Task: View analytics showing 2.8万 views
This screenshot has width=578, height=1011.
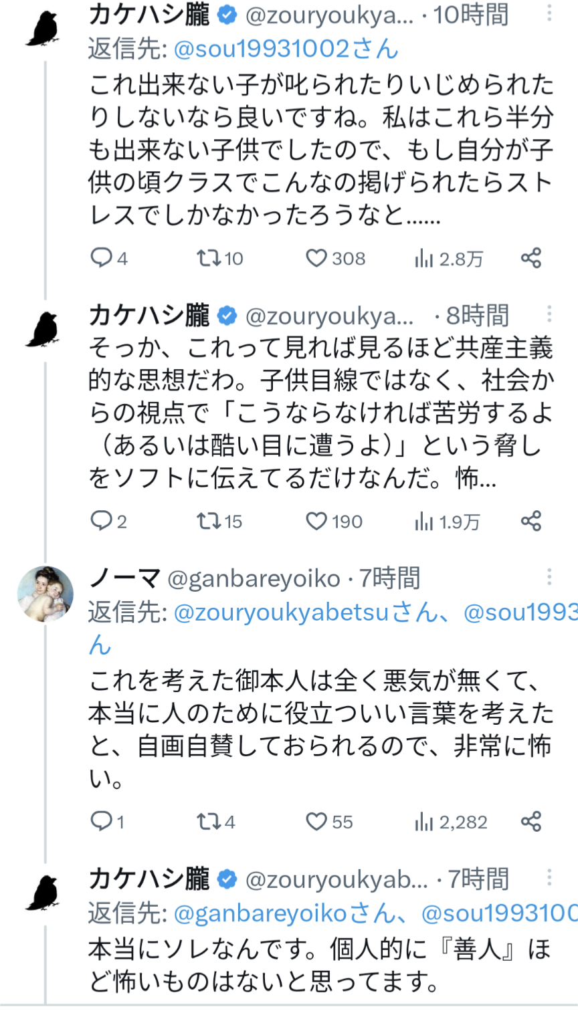Action: pos(424,259)
